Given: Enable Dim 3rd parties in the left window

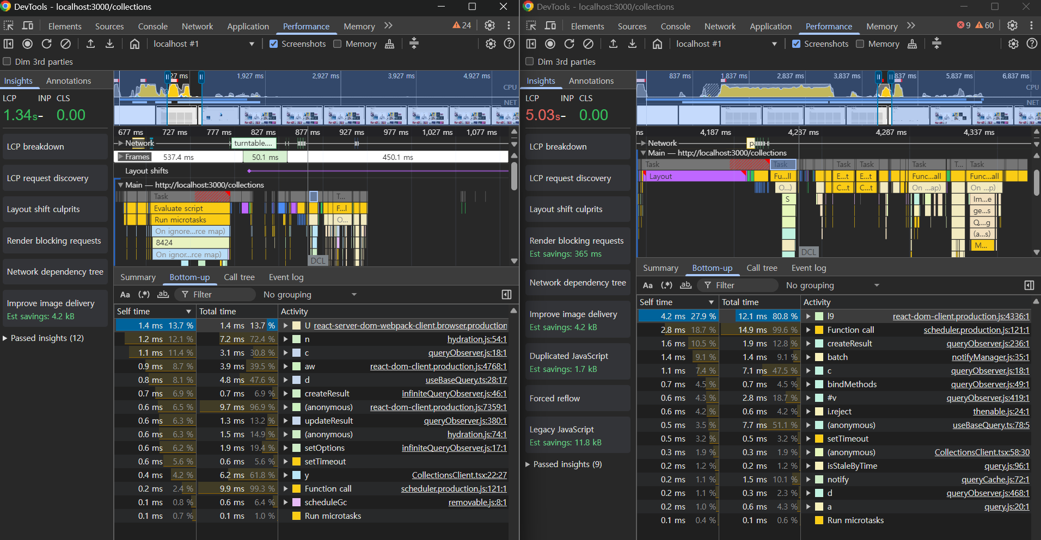Looking at the screenshot, I should 7,62.
